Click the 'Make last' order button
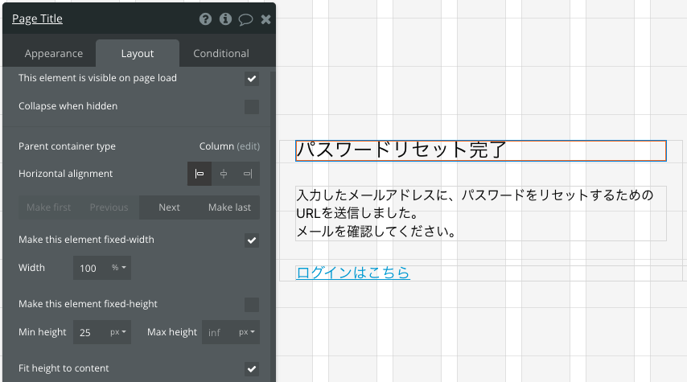The image size is (687, 382). pyautogui.click(x=229, y=207)
